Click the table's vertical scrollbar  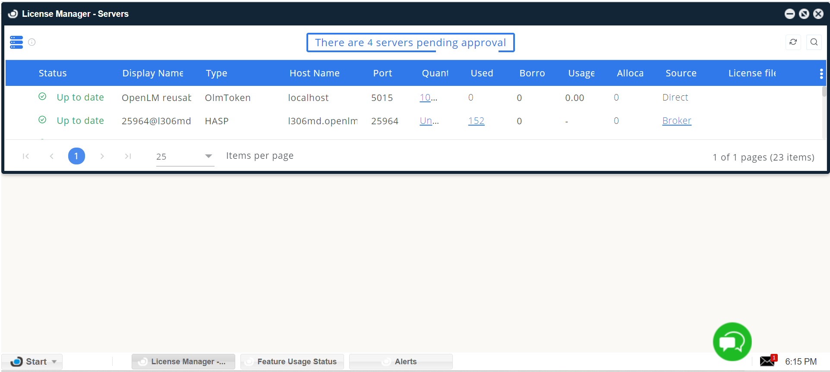(x=824, y=91)
